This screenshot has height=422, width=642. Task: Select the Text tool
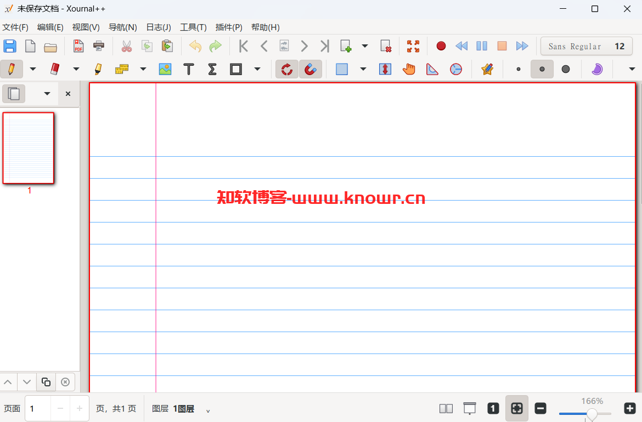[x=189, y=69]
